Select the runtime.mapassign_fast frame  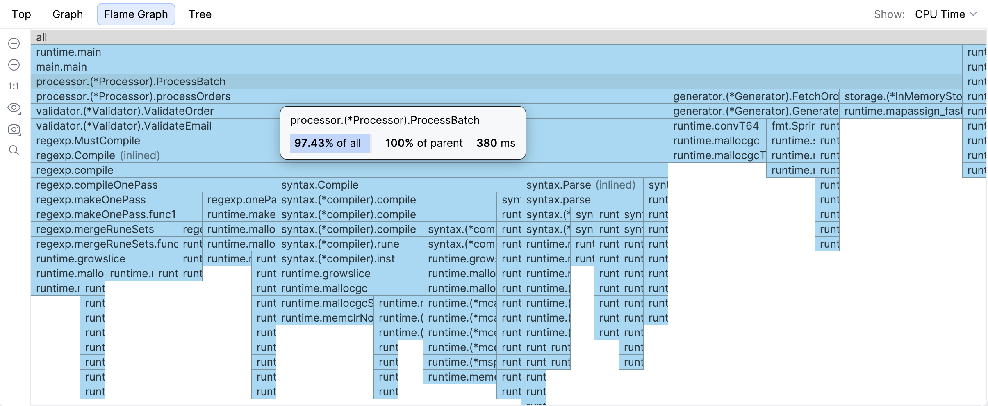(x=901, y=111)
